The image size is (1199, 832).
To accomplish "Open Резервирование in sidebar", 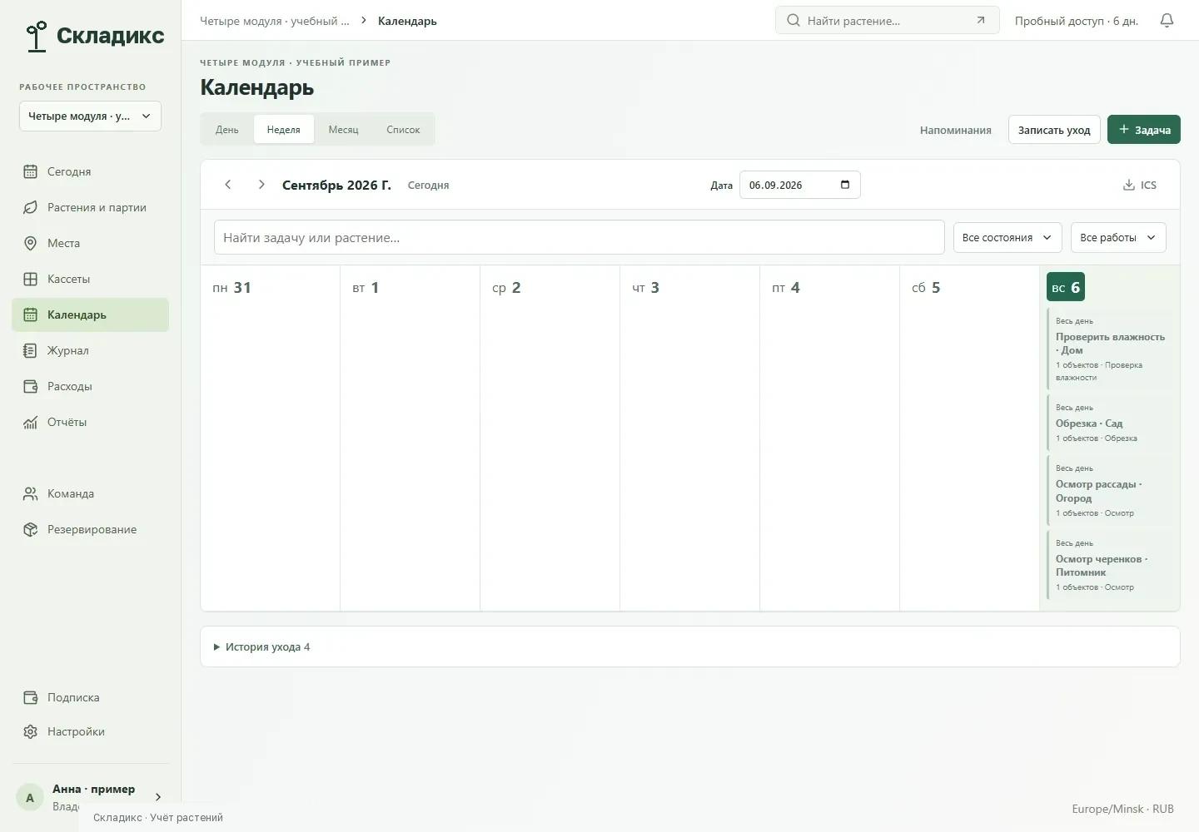I will pos(90,529).
